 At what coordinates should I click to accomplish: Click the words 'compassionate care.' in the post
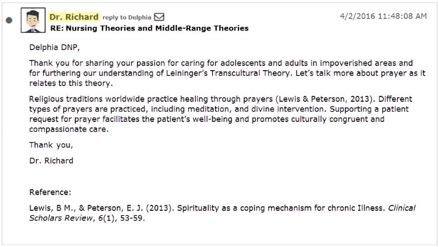(x=69, y=129)
